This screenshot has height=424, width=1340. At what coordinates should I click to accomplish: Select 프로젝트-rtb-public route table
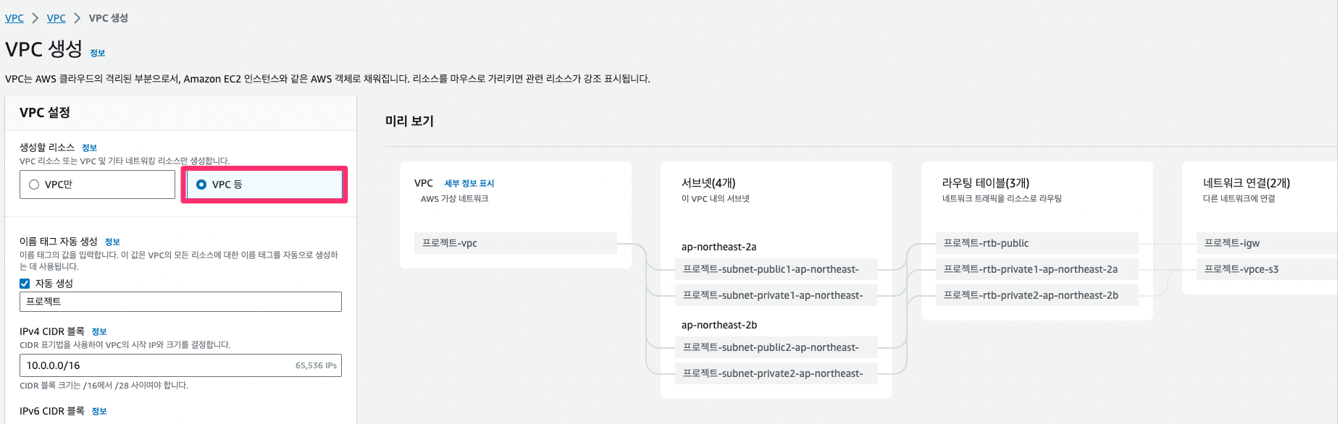coord(1037,243)
